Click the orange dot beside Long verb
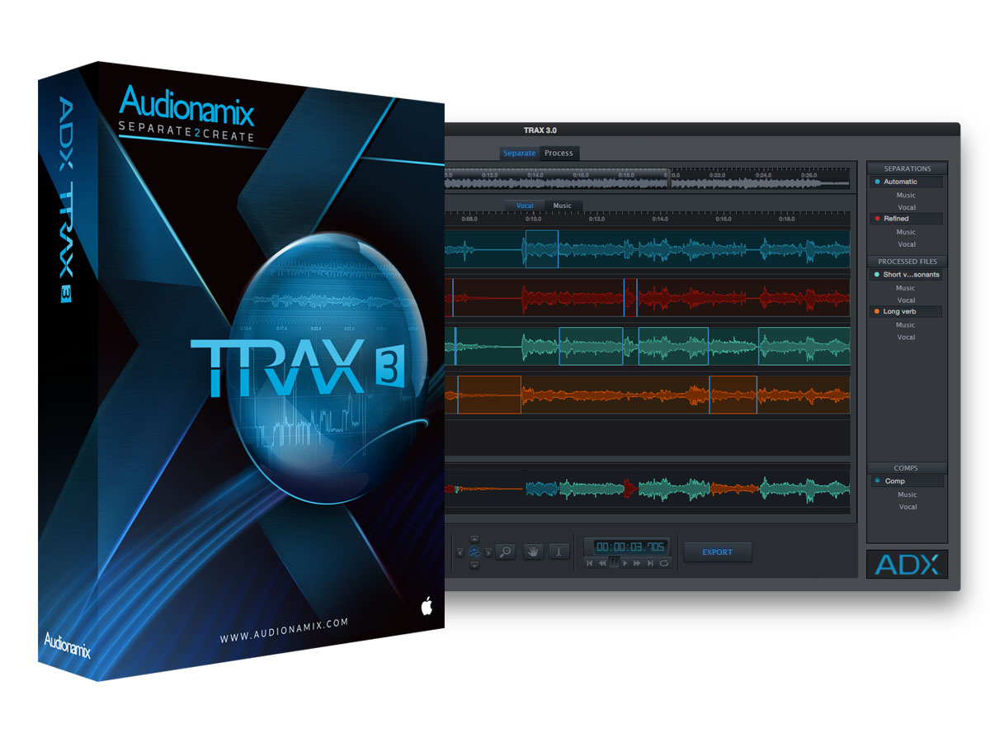 pyautogui.click(x=876, y=311)
